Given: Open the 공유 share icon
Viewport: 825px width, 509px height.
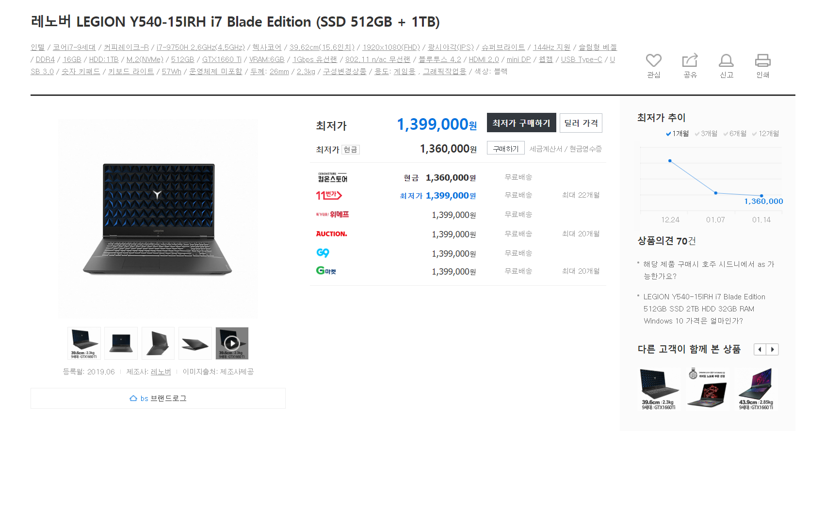Looking at the screenshot, I should 690,61.
